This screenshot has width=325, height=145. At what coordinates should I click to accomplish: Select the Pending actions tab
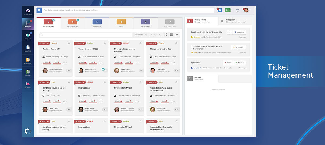[x=201, y=21]
